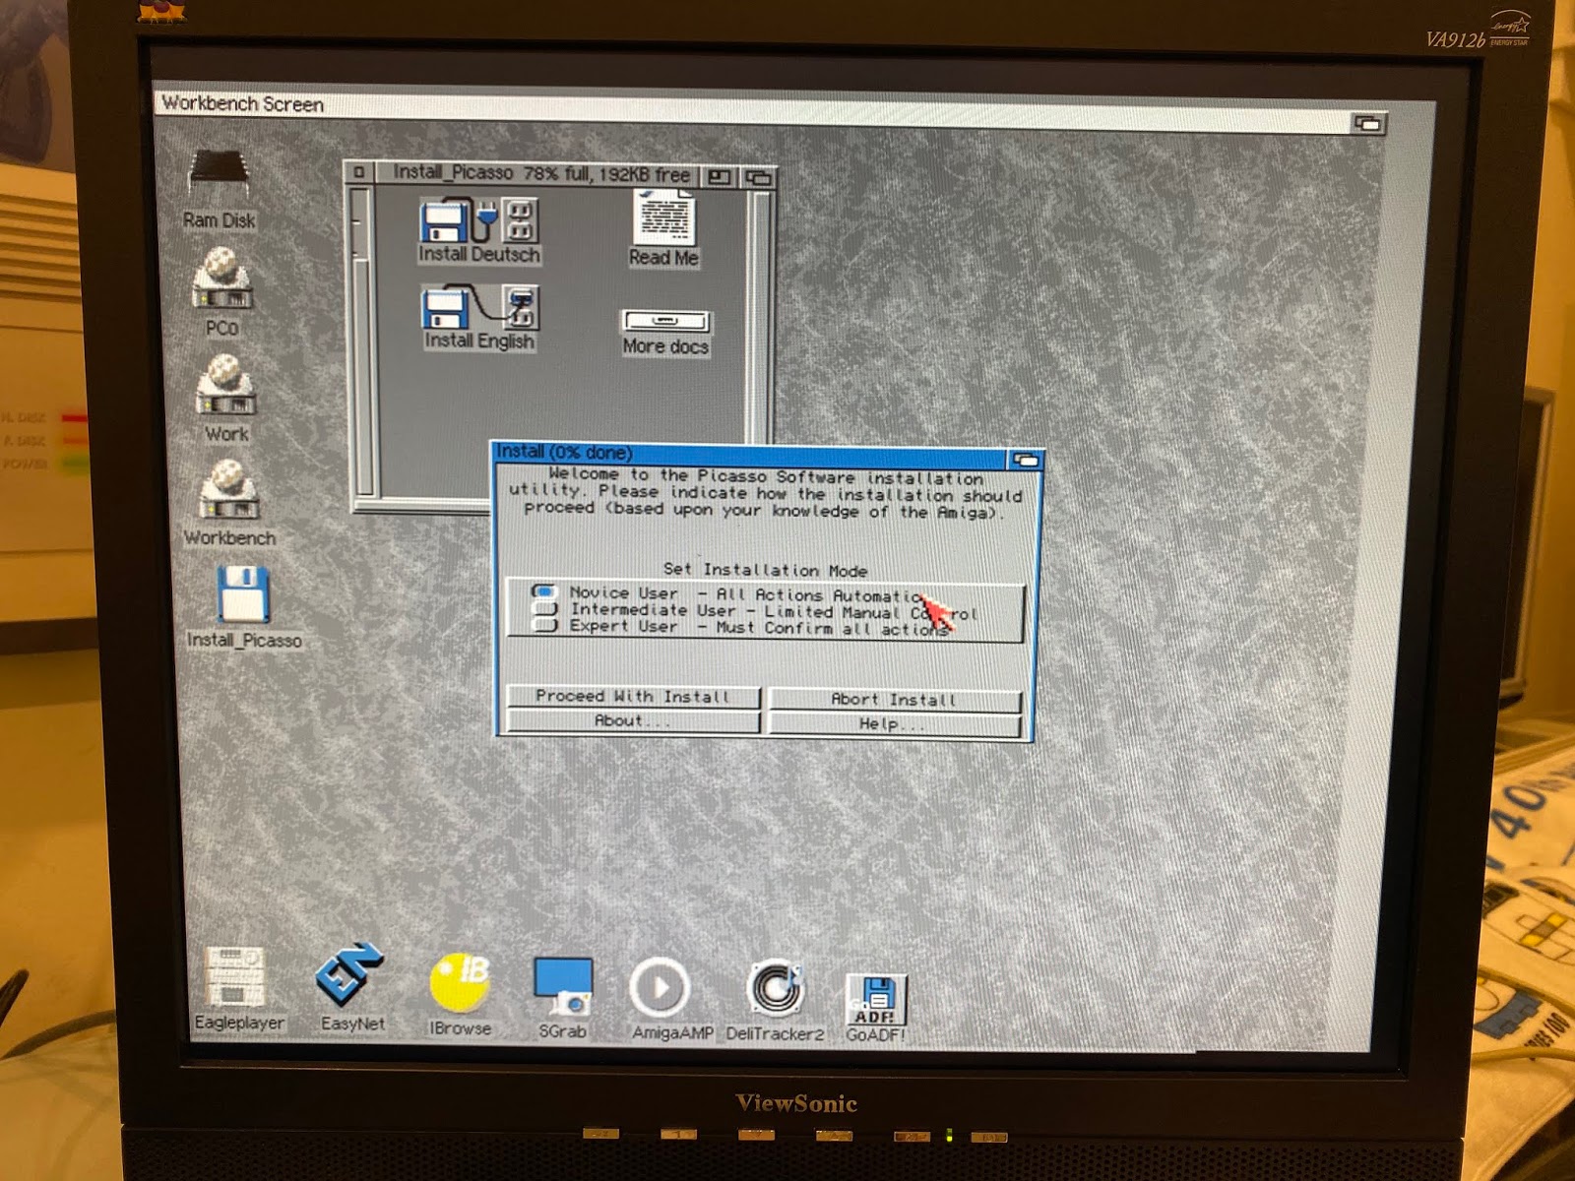Launch GoADF! from the dock
This screenshot has height=1181, width=1575.
tap(875, 1008)
